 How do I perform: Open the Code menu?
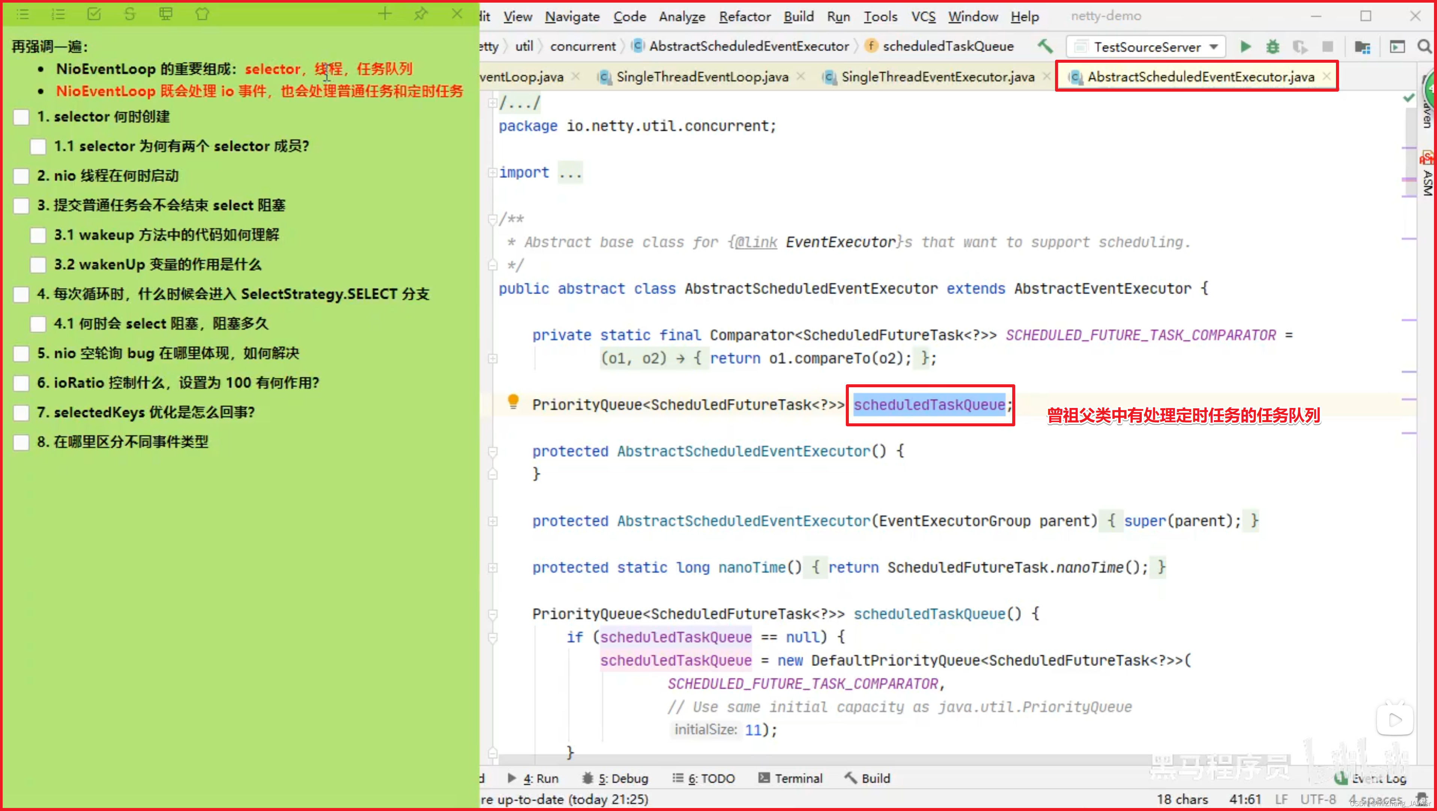[x=629, y=17]
